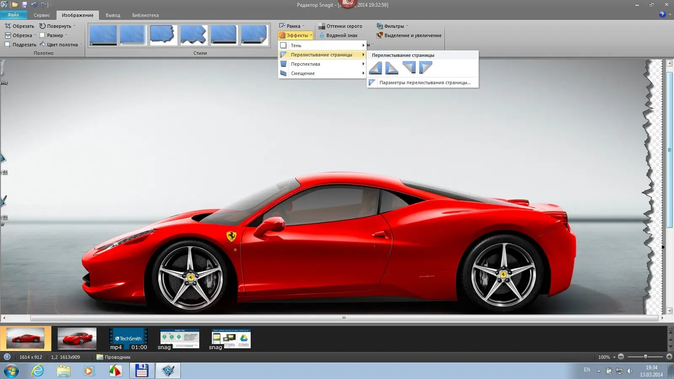This screenshot has width=674, height=379.
Task: Apply the second faded-edge style thumbnail
Action: 134,35
